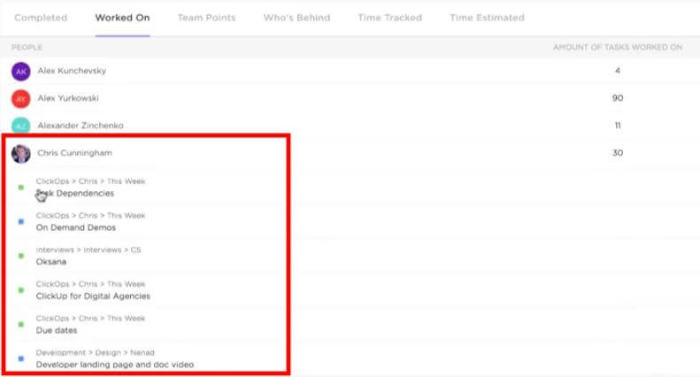
Task: Open the ClickUp for Digital Agencies task
Action: pyautogui.click(x=93, y=296)
